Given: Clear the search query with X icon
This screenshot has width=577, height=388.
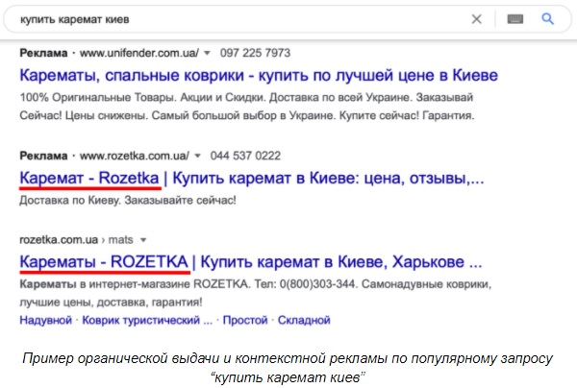Looking at the screenshot, I should pyautogui.click(x=477, y=18).
